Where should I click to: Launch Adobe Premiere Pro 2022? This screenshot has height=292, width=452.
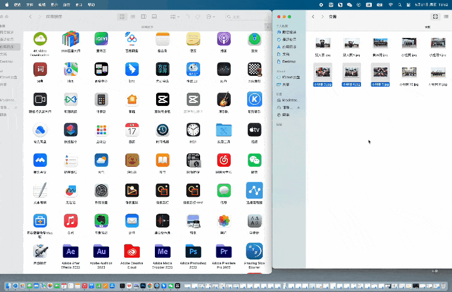[x=224, y=252]
